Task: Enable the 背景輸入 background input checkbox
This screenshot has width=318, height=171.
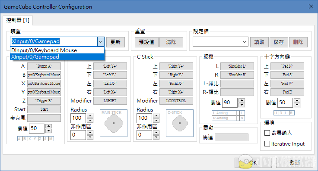Action: 267,133
